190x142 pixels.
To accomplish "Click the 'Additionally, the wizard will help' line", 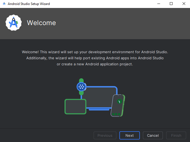I will (x=95, y=58).
